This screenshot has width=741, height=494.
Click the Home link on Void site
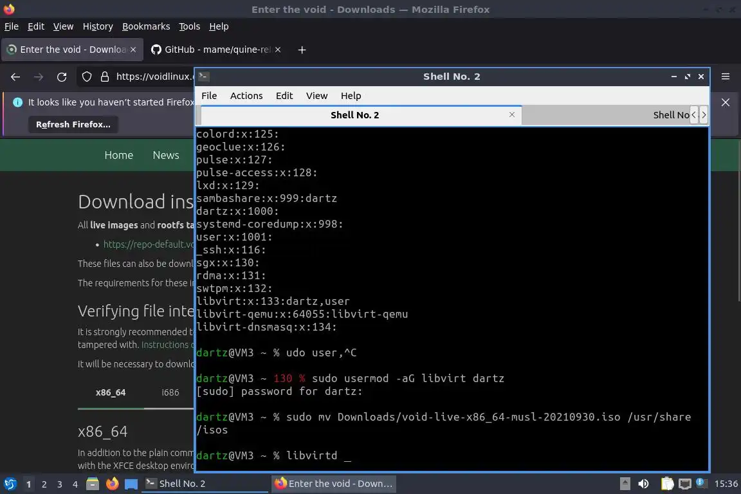(118, 155)
